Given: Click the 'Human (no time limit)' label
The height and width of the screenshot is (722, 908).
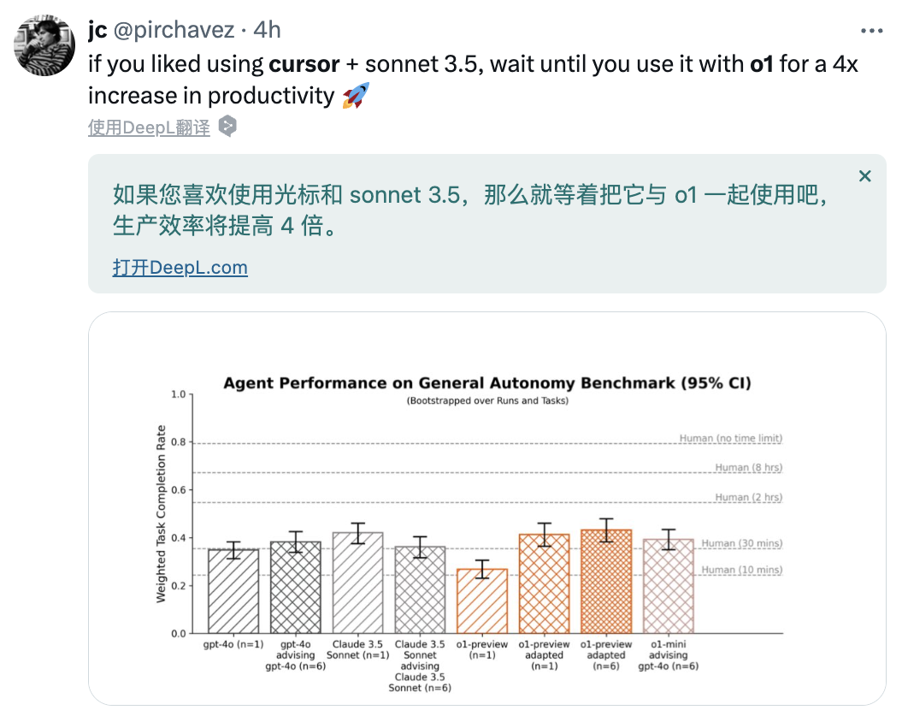Looking at the screenshot, I should [731, 438].
